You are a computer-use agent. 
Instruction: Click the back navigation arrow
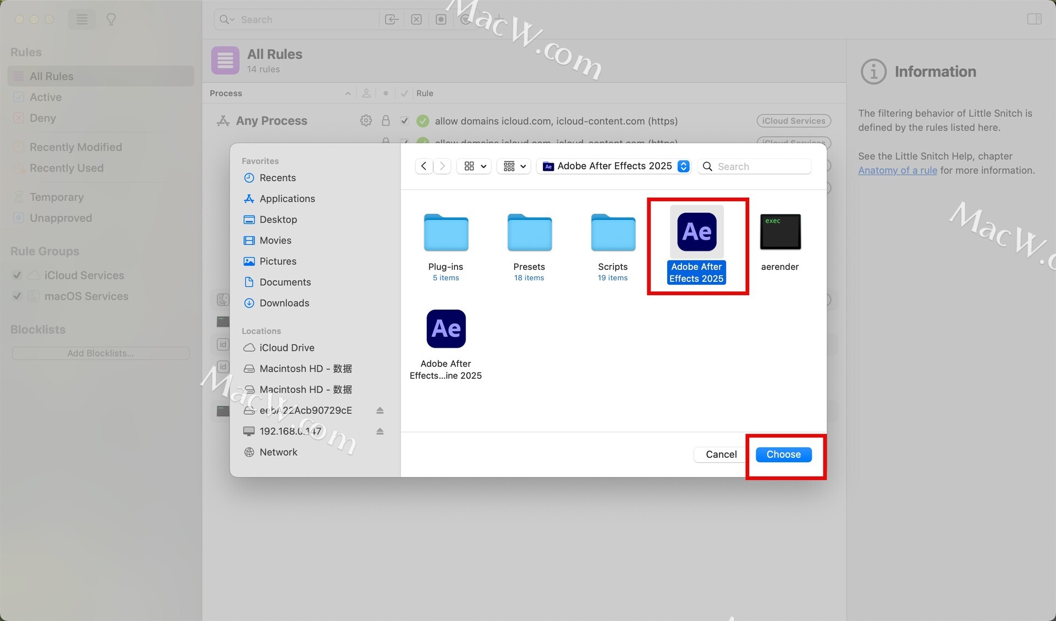424,166
